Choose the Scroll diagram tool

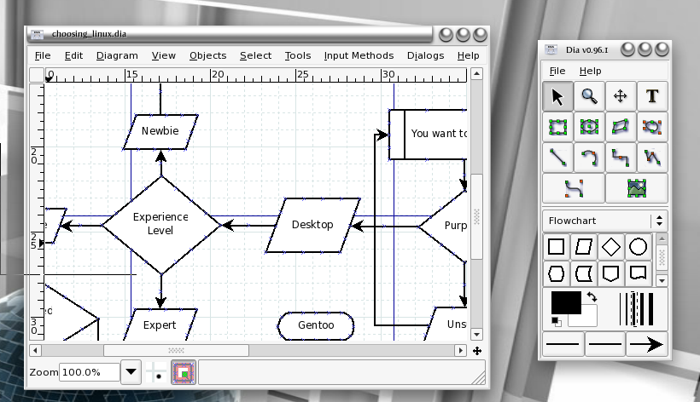click(621, 96)
